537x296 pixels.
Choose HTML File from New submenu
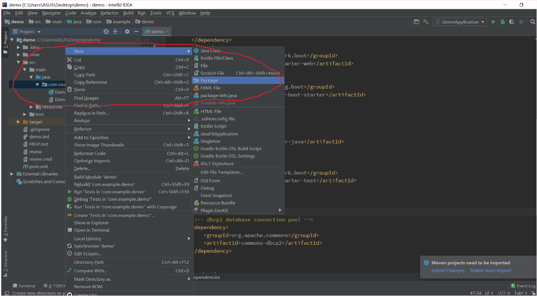(238, 112)
